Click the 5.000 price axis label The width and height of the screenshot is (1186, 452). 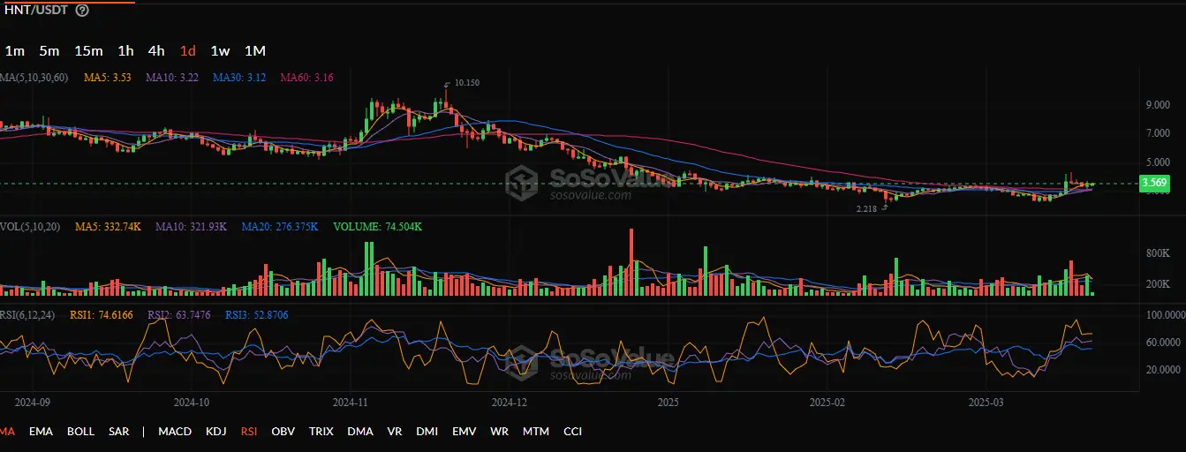(x=1159, y=162)
